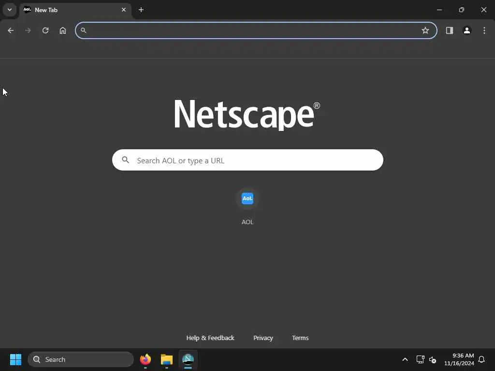
Task: Open the Windows Start menu
Action: point(15,359)
